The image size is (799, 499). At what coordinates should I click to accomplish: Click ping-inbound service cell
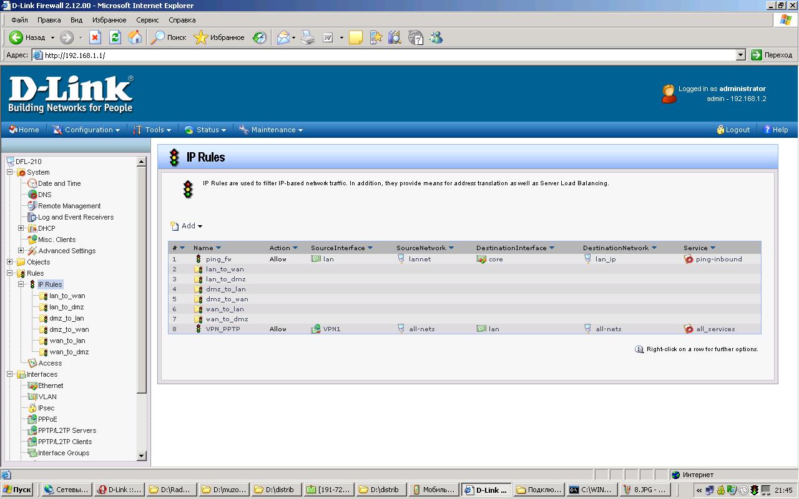[x=713, y=259]
